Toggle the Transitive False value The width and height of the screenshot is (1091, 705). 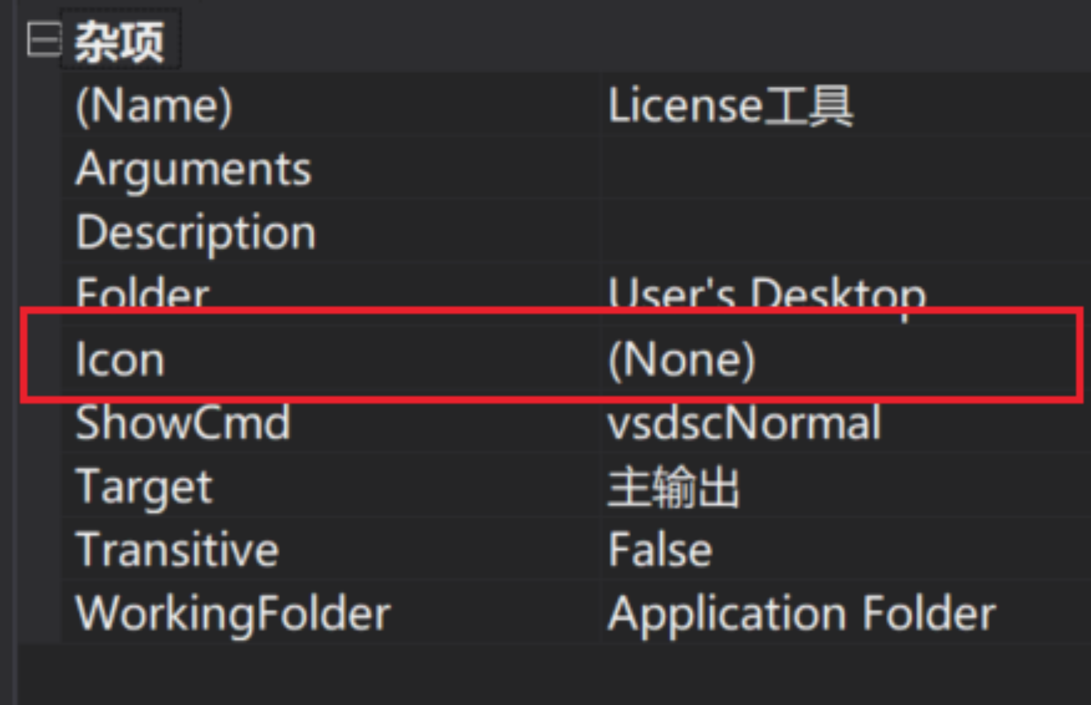pos(659,549)
